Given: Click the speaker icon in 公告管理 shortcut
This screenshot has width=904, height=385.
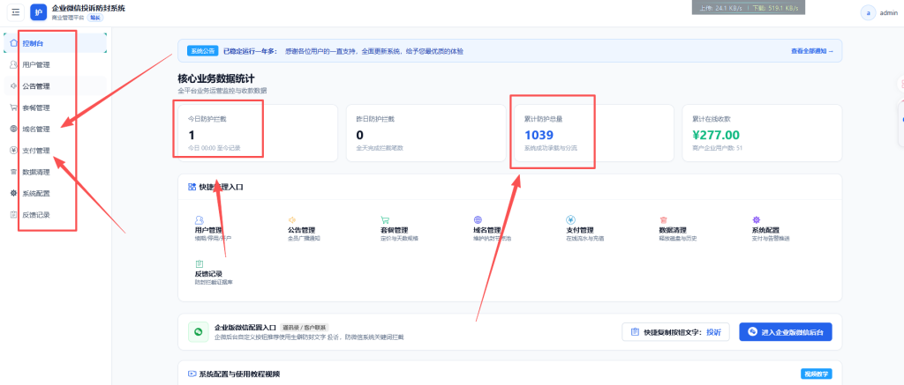Looking at the screenshot, I should coord(291,220).
